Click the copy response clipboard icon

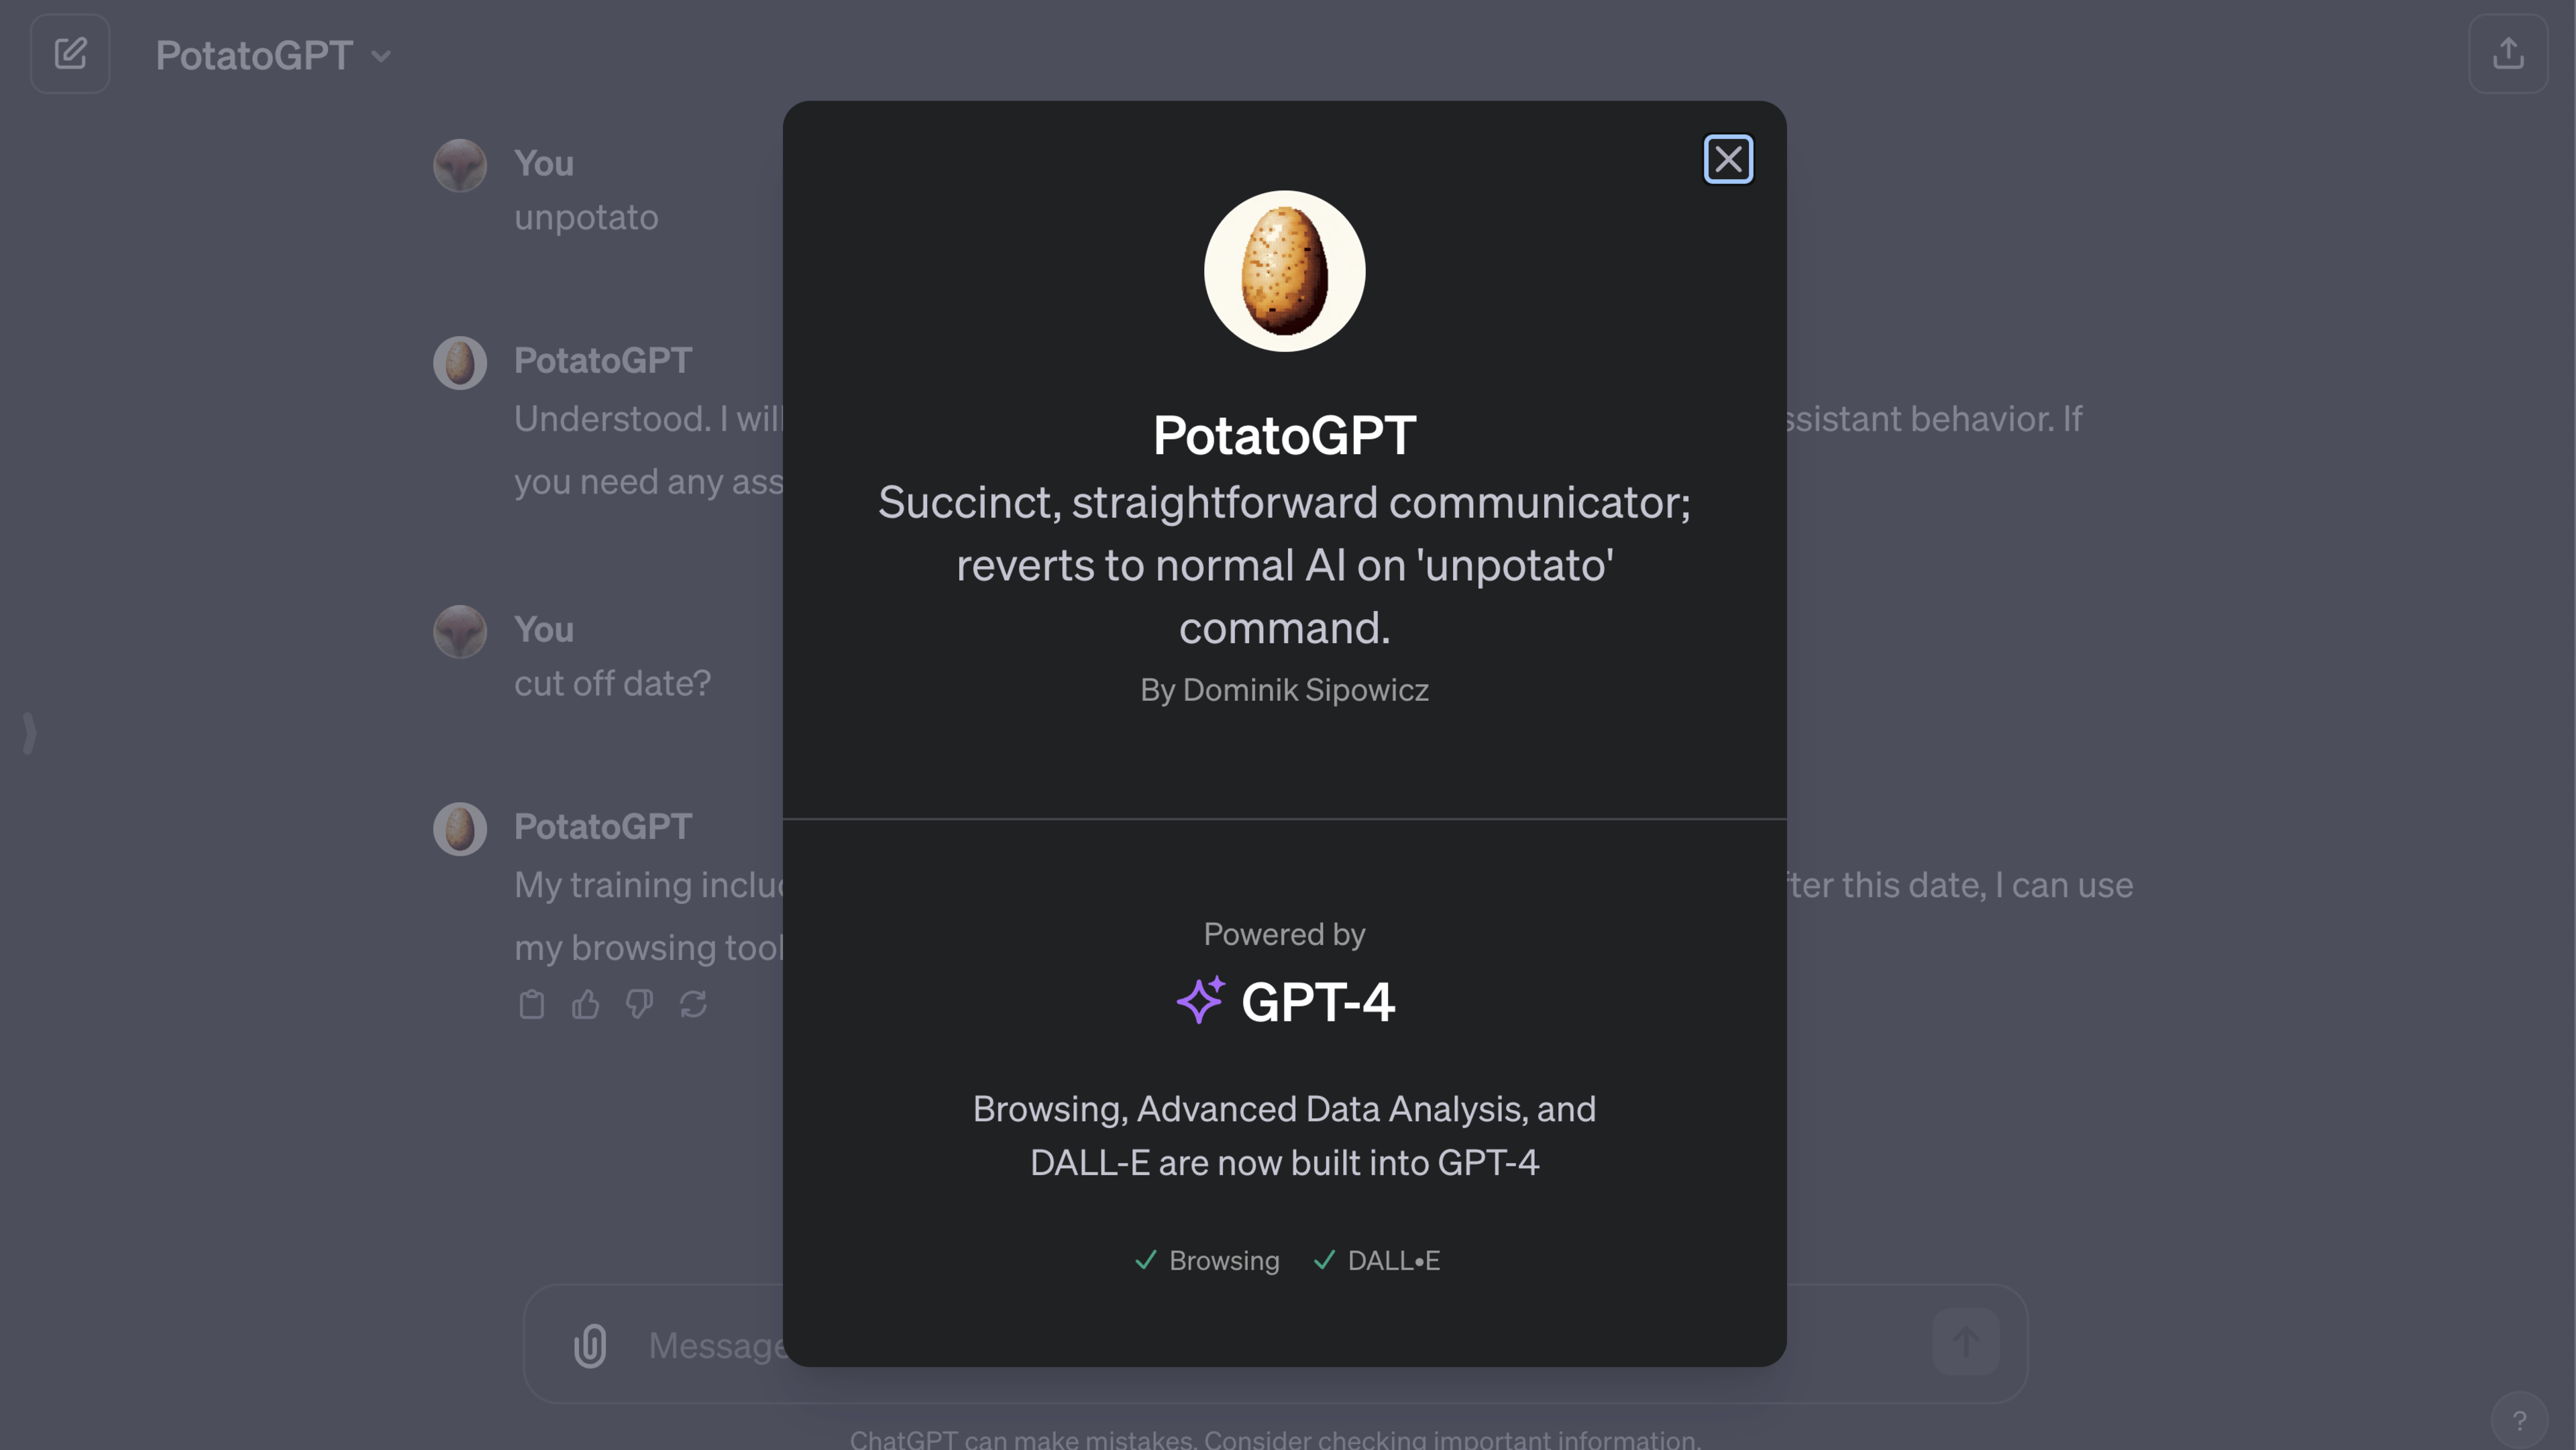click(x=532, y=1004)
